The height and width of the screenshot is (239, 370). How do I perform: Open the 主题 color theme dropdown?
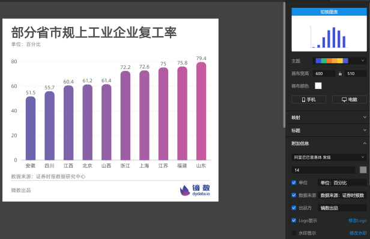339,61
